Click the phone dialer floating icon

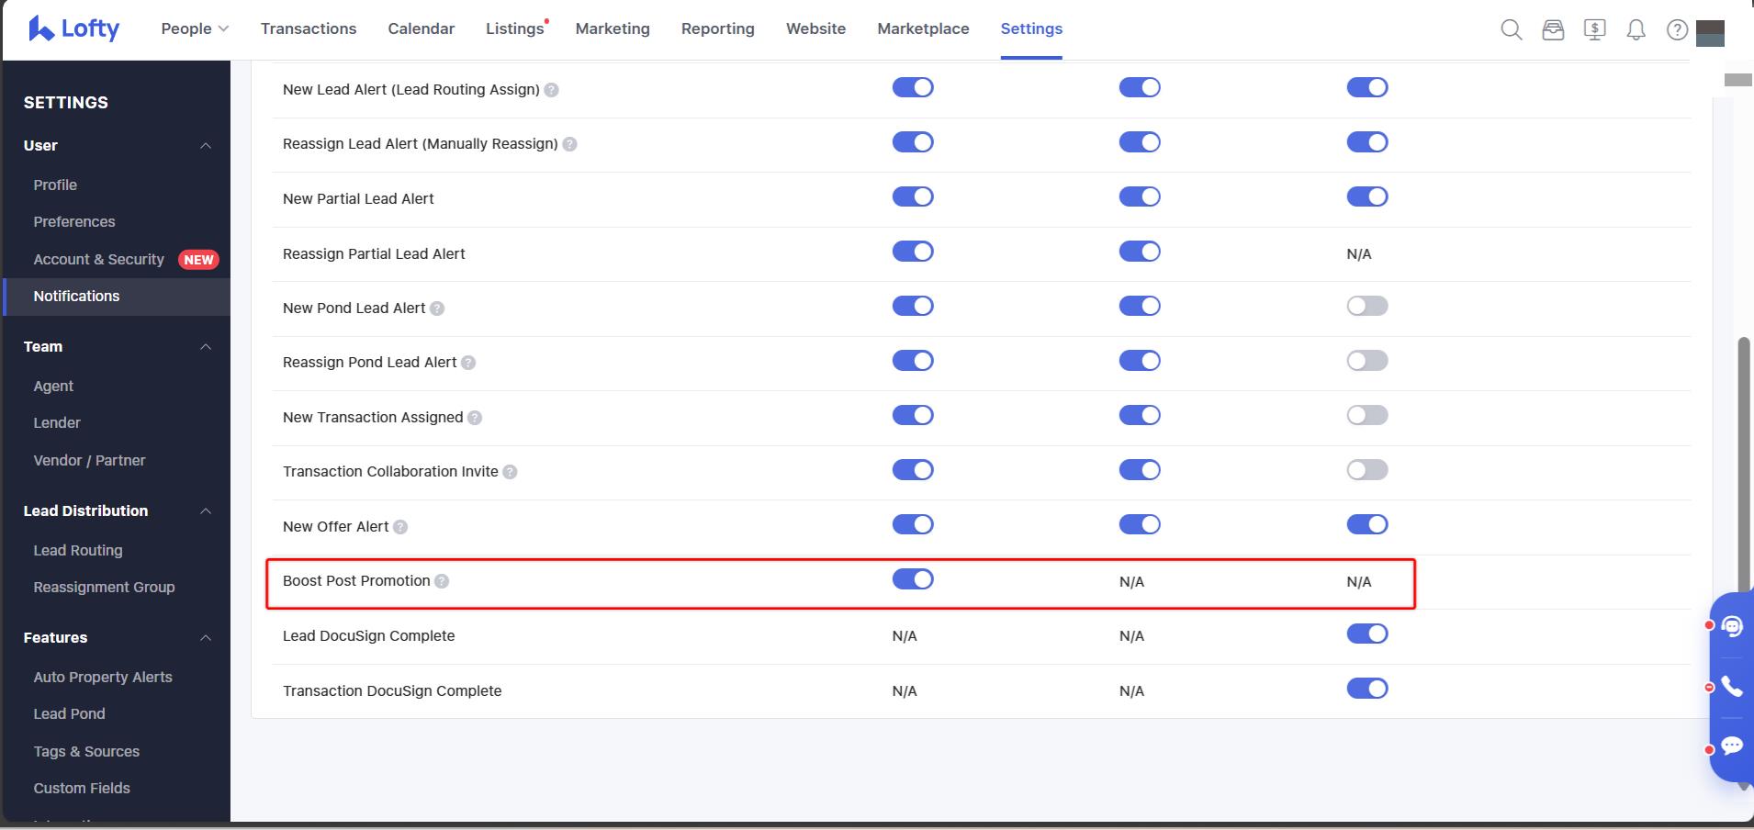(1732, 687)
